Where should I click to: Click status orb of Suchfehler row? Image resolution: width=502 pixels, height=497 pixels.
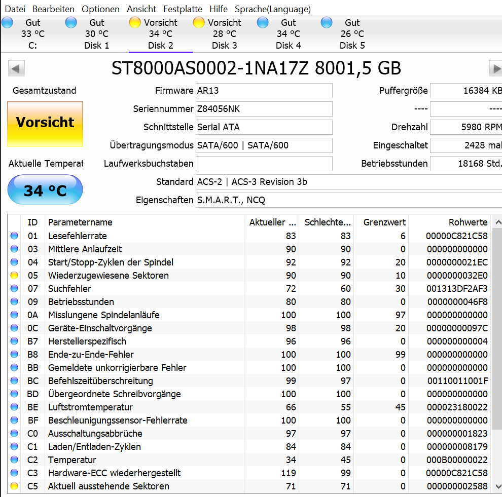(14, 288)
